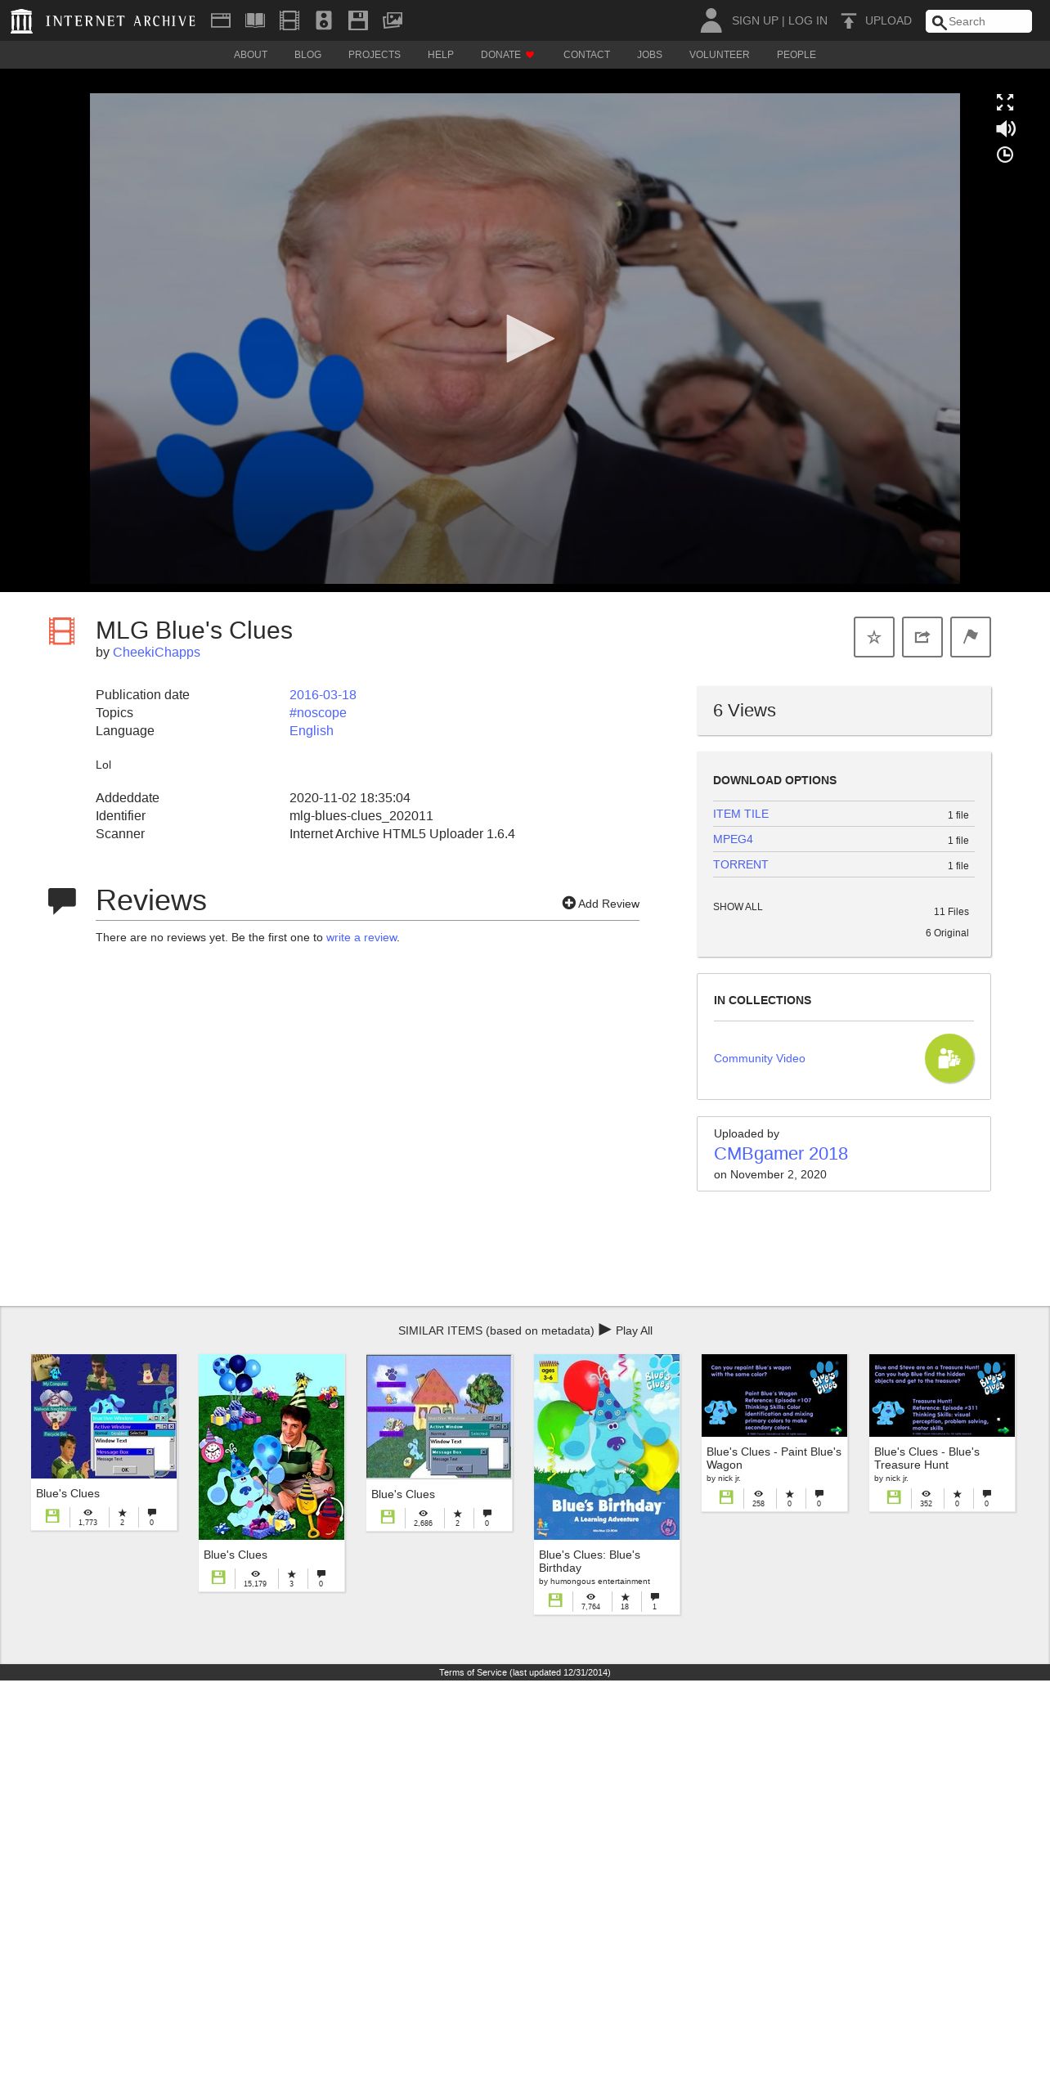Open the VOLUNTEER menu item
The width and height of the screenshot is (1050, 2100).
click(719, 55)
